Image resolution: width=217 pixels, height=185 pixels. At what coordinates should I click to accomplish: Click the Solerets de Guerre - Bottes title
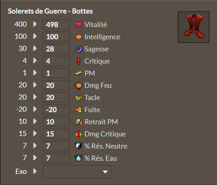click(x=51, y=11)
